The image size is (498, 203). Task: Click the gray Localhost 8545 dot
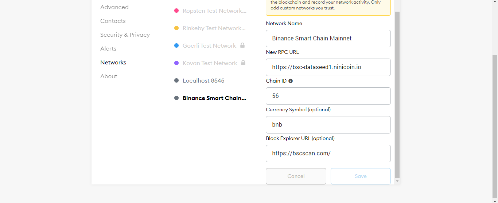[176, 81]
